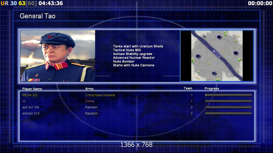The height and width of the screenshot is (153, 273).
Task: Click 'China Nuke General' army entry
Action: point(100,95)
